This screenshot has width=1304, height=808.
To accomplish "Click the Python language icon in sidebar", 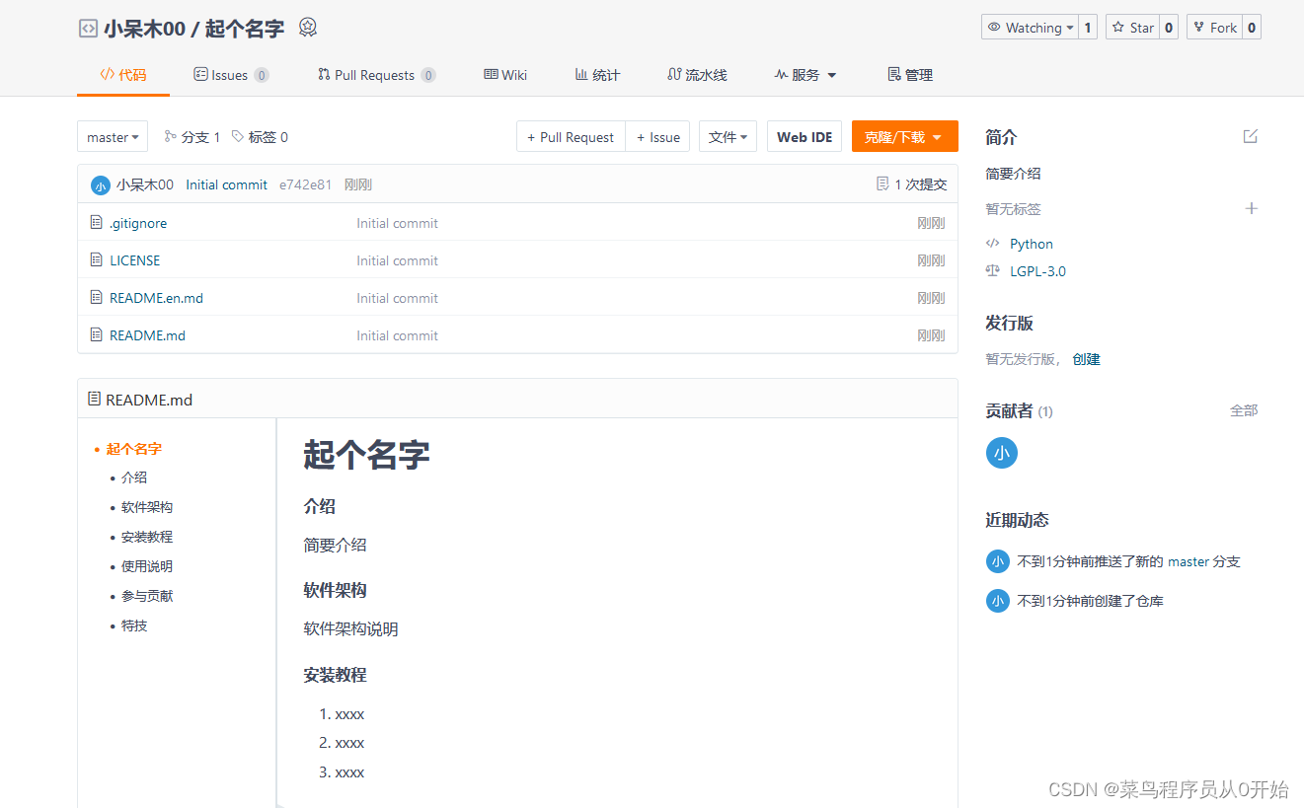I will coord(993,243).
